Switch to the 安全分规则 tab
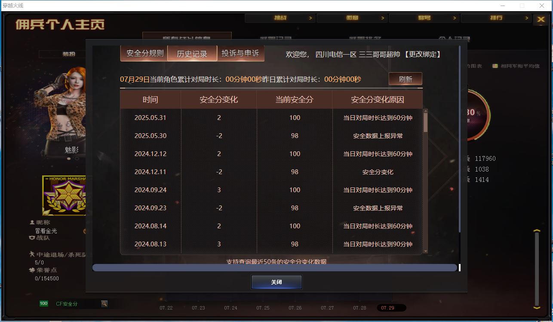Viewport: 553px width, 322px height. [144, 53]
